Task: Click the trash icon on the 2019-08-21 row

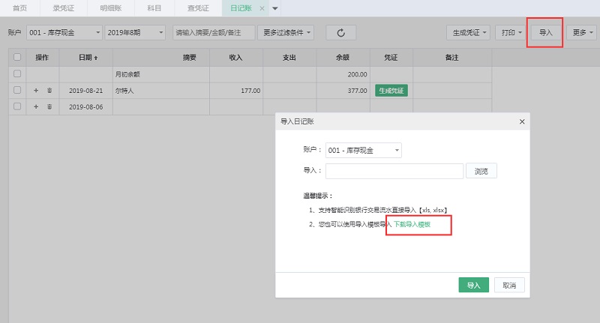Action: [x=49, y=90]
